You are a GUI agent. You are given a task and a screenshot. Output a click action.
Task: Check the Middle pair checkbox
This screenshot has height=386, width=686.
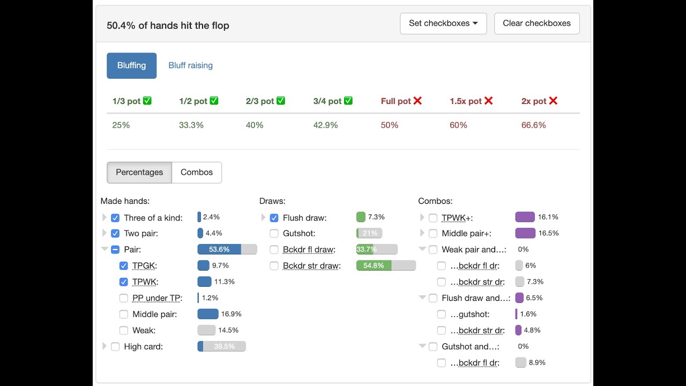[x=124, y=315]
